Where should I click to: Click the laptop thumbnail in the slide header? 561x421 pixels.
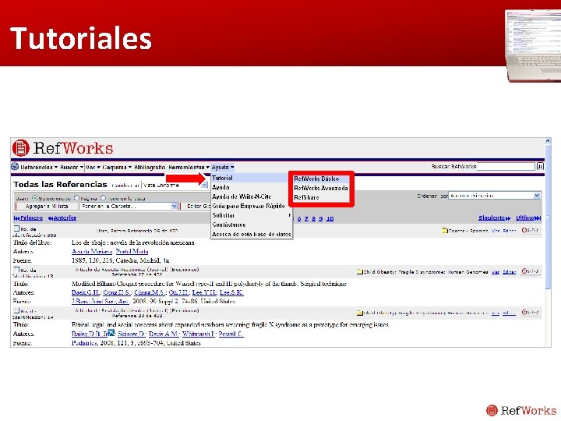[x=533, y=45]
